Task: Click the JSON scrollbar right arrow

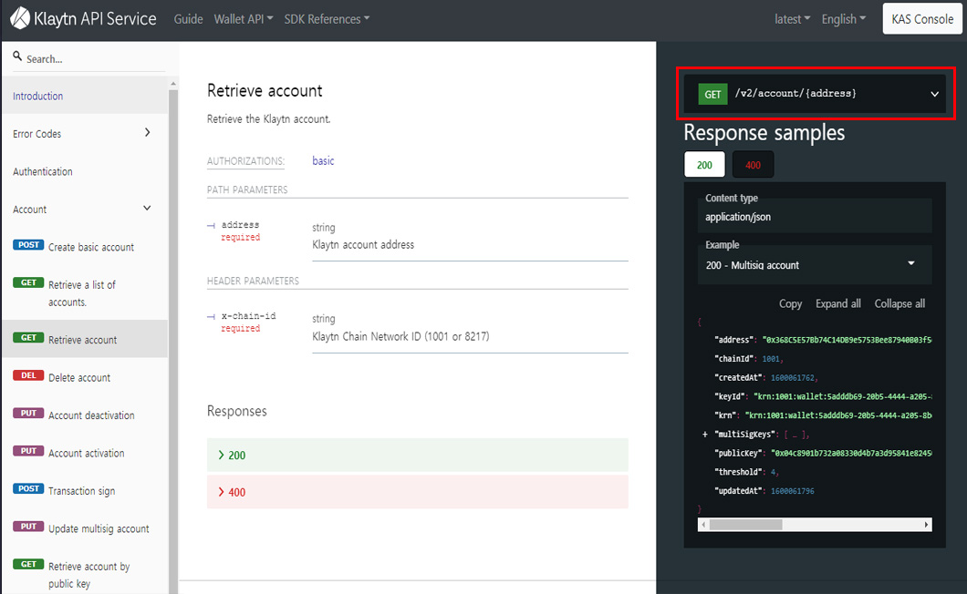Action: coord(926,525)
